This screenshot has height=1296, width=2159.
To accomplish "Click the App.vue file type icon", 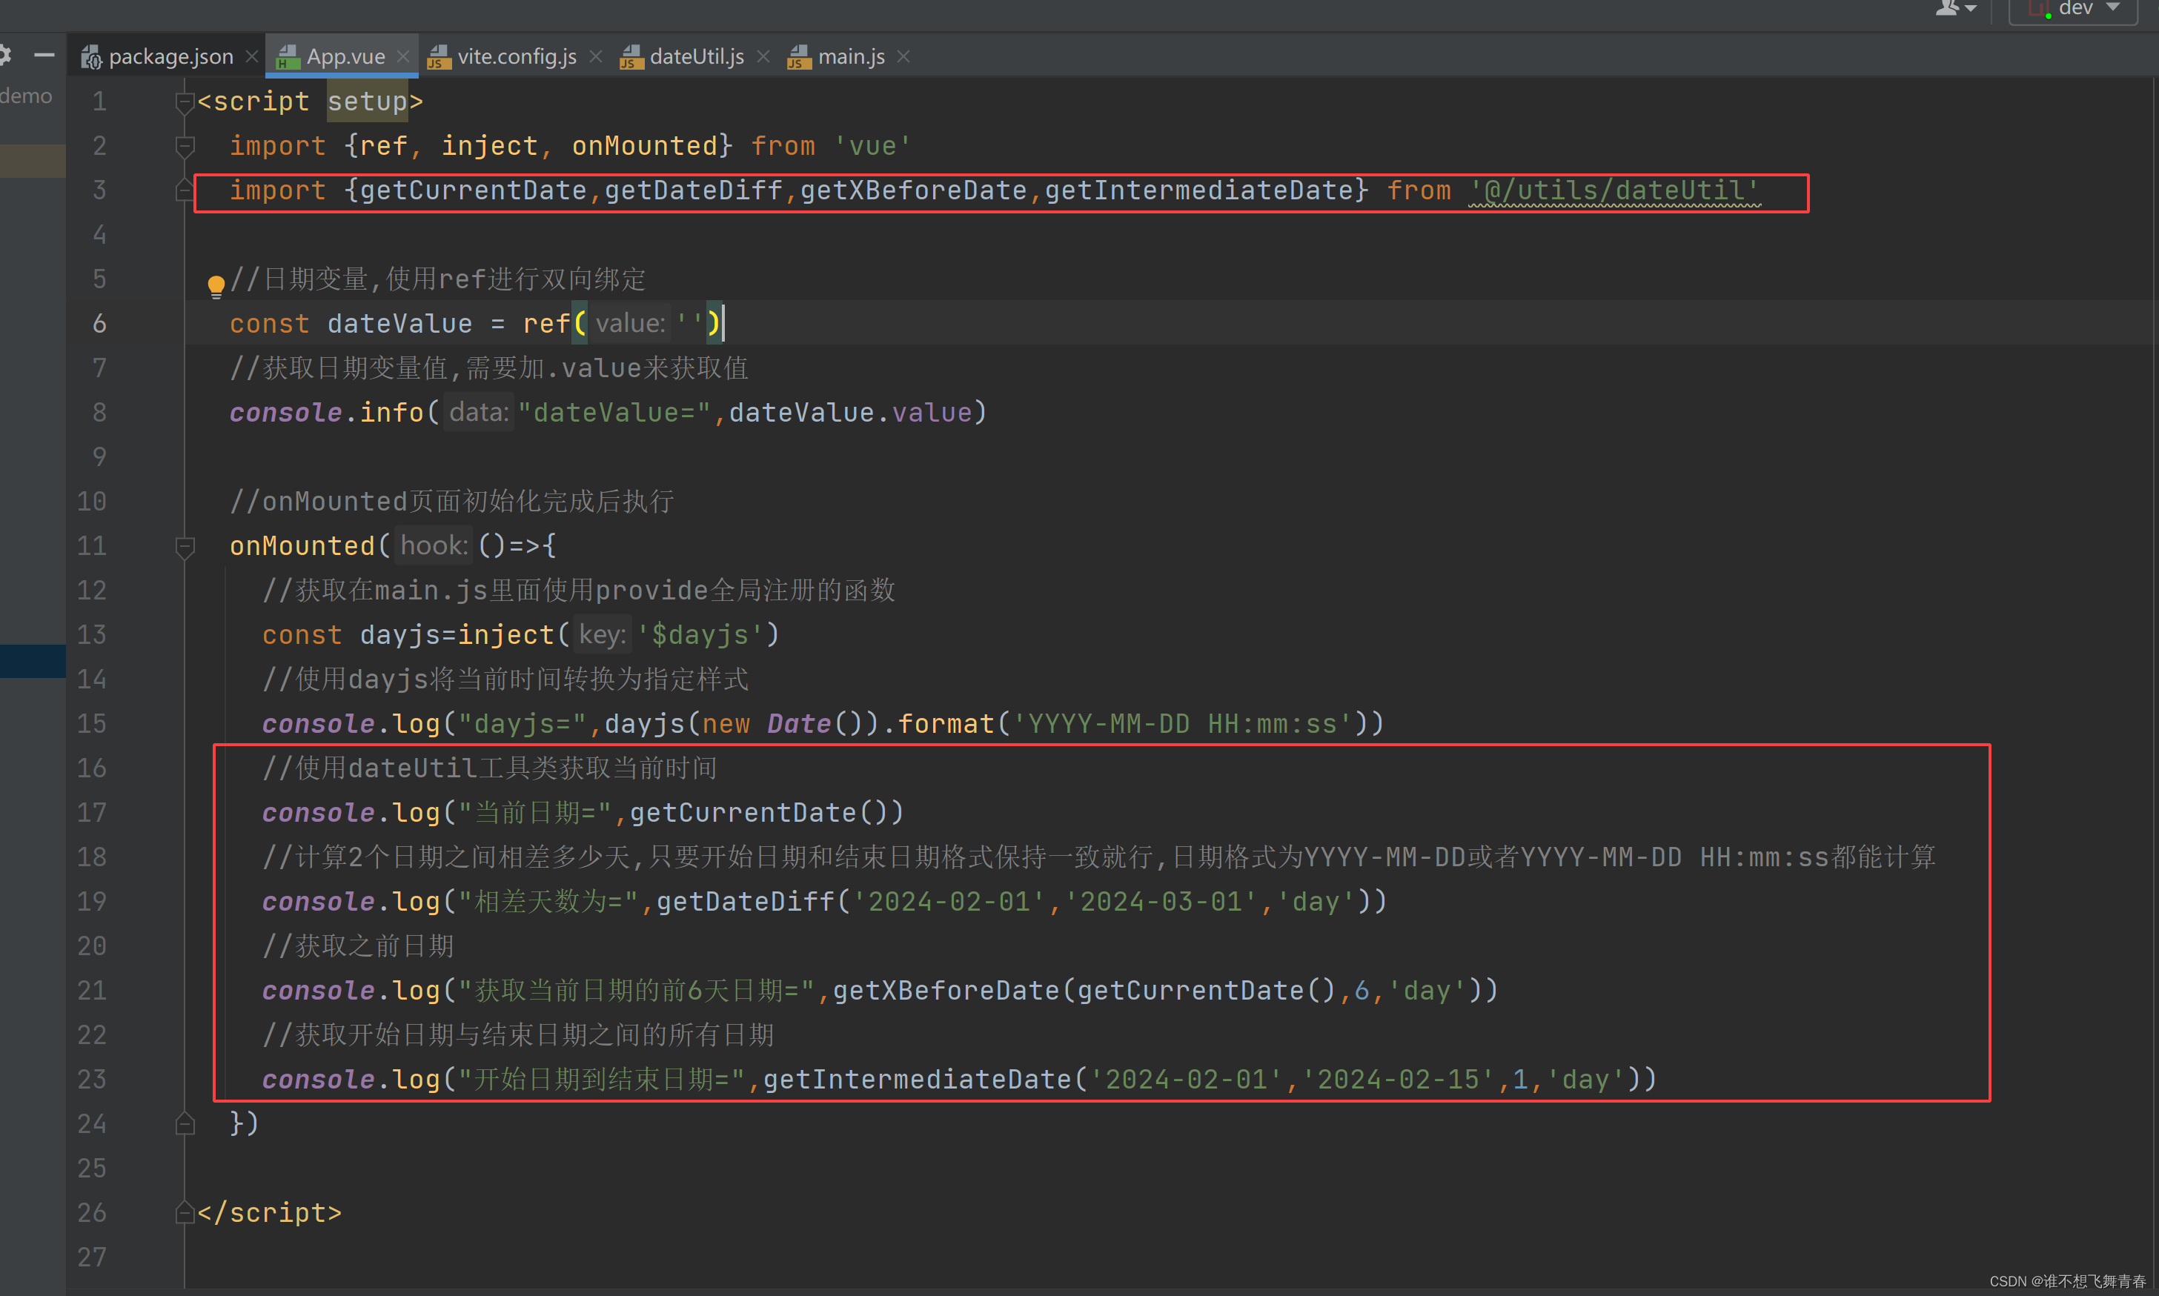I will 288,58.
